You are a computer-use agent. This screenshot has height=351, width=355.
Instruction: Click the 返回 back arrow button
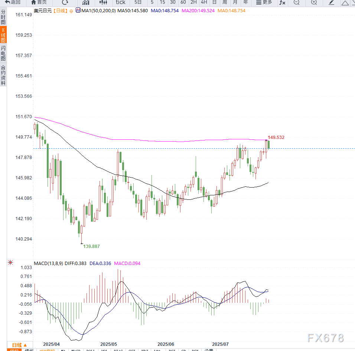tap(13, 2)
